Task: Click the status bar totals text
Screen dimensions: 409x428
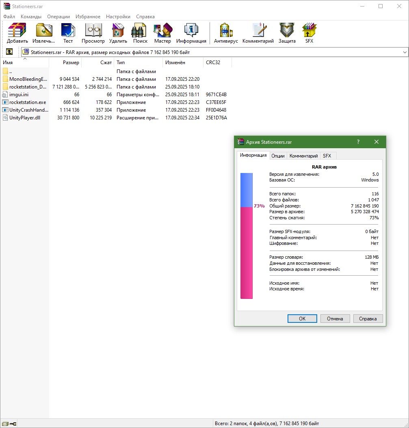Action: coord(267,424)
